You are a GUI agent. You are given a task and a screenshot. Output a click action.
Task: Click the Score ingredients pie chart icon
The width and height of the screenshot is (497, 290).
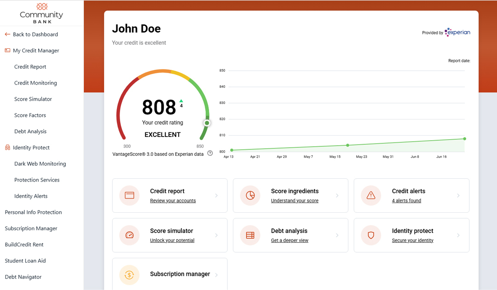(x=250, y=195)
